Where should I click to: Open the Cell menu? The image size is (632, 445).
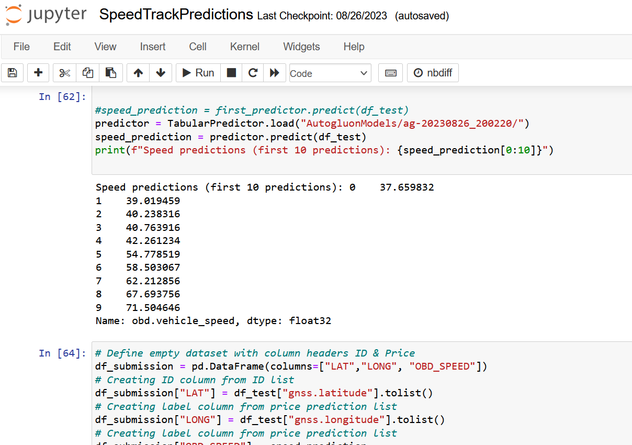click(x=198, y=47)
